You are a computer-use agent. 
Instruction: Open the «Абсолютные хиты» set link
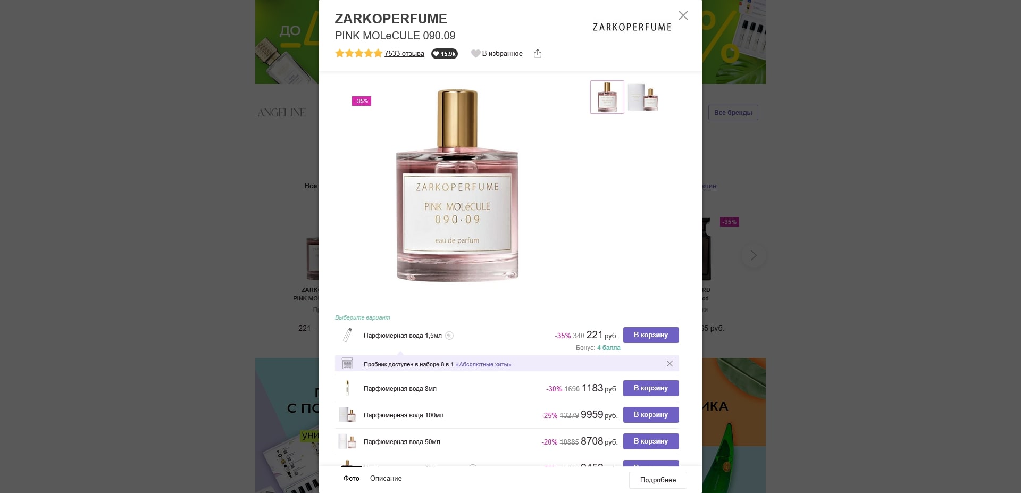[483, 364]
